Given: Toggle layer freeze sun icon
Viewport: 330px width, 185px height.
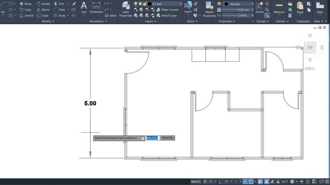Looking at the screenshot, I should [140, 4].
